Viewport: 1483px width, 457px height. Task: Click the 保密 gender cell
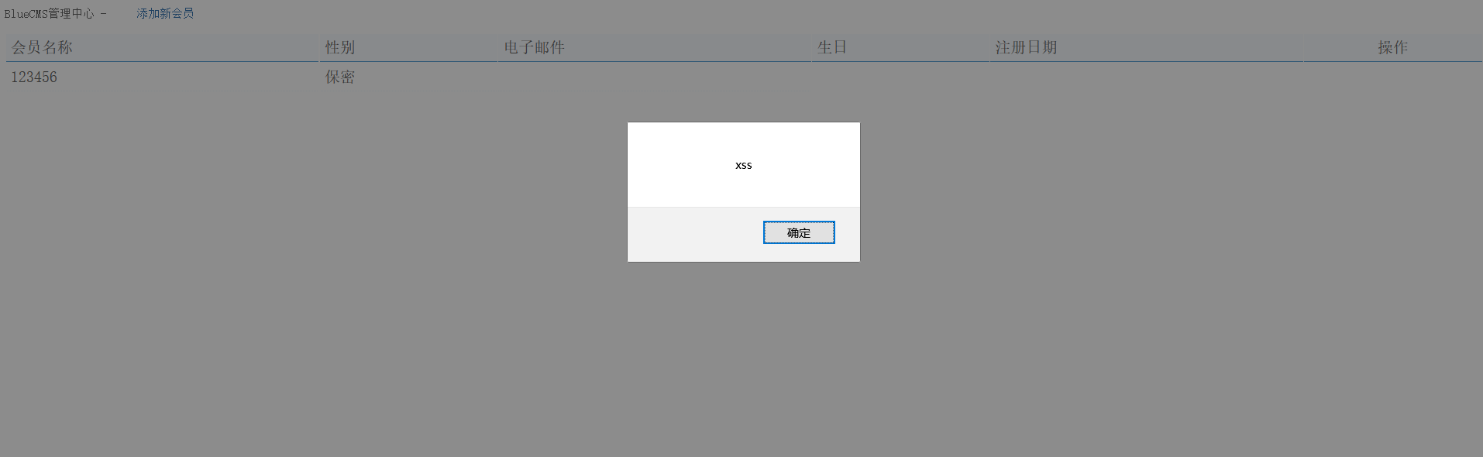click(x=340, y=77)
